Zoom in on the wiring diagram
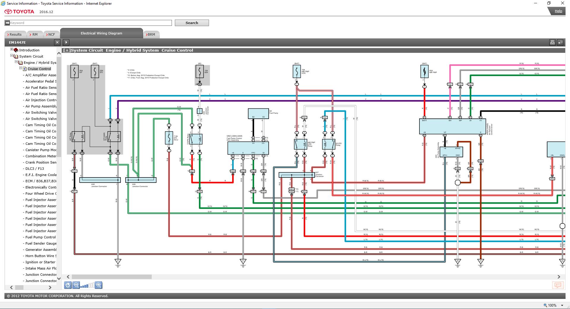570x309 pixels. [x=99, y=285]
